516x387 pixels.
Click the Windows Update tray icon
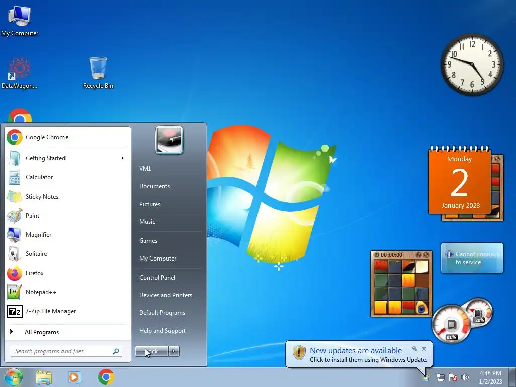pyautogui.click(x=426, y=377)
